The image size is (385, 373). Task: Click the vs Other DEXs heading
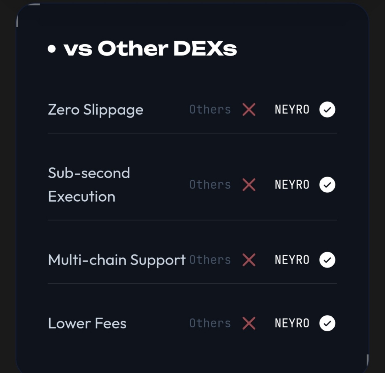[x=150, y=48]
